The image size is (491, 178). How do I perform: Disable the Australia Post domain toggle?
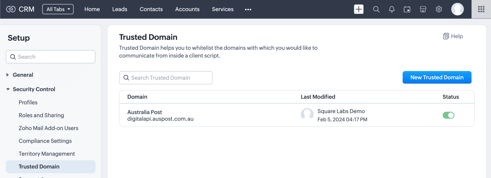[x=448, y=115]
